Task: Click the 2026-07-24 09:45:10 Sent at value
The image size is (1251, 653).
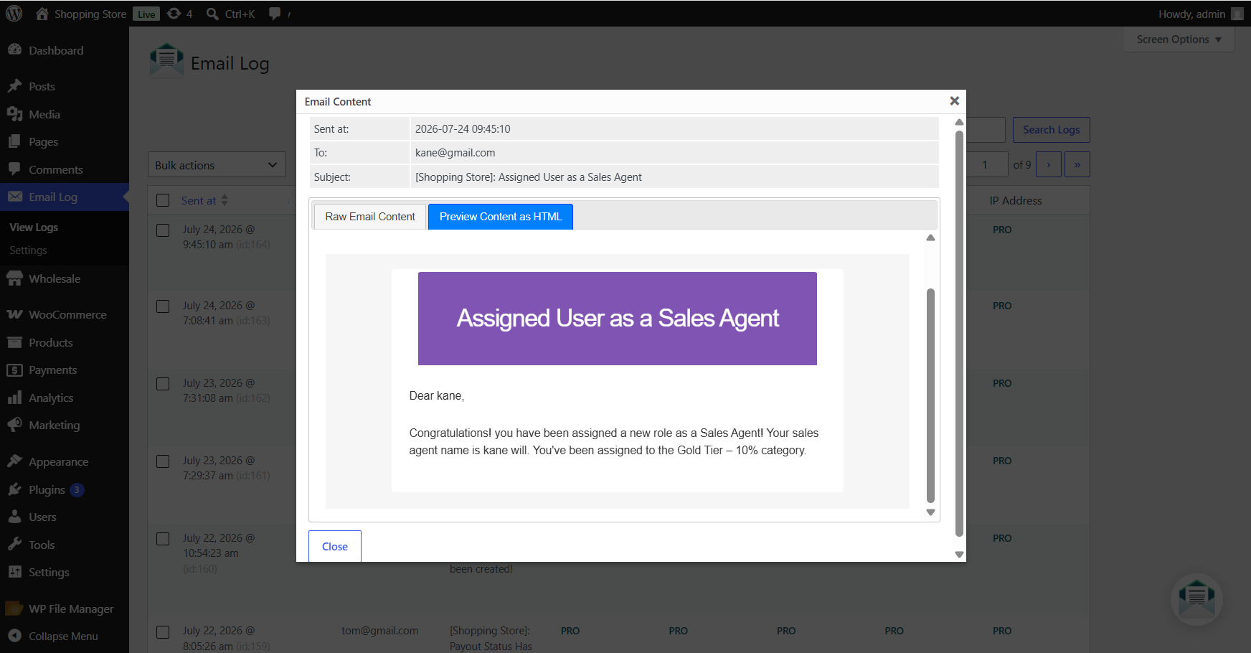Action: (463, 129)
